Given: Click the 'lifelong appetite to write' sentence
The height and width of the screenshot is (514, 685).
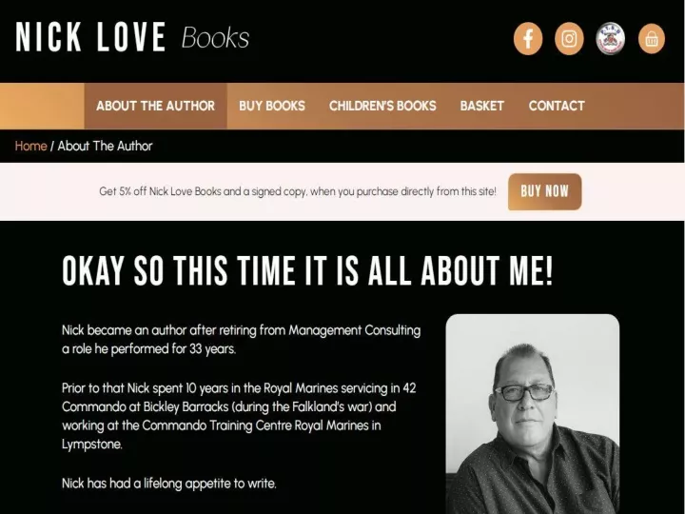Looking at the screenshot, I should (x=169, y=484).
